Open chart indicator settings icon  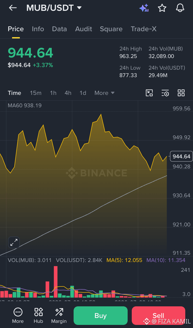point(165,93)
